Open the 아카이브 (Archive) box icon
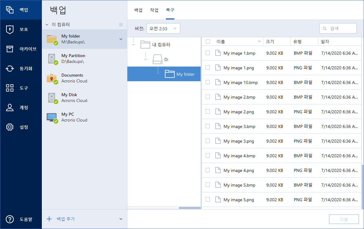Viewport: 364px width, 229px height. pos(10,49)
